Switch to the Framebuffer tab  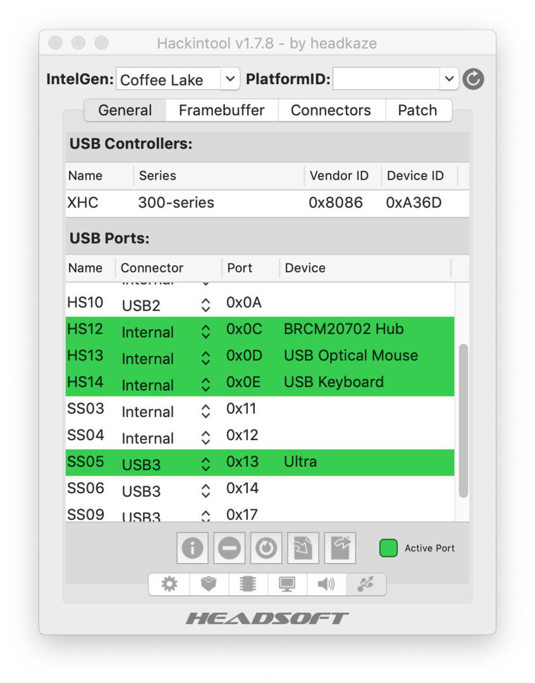[x=222, y=110]
